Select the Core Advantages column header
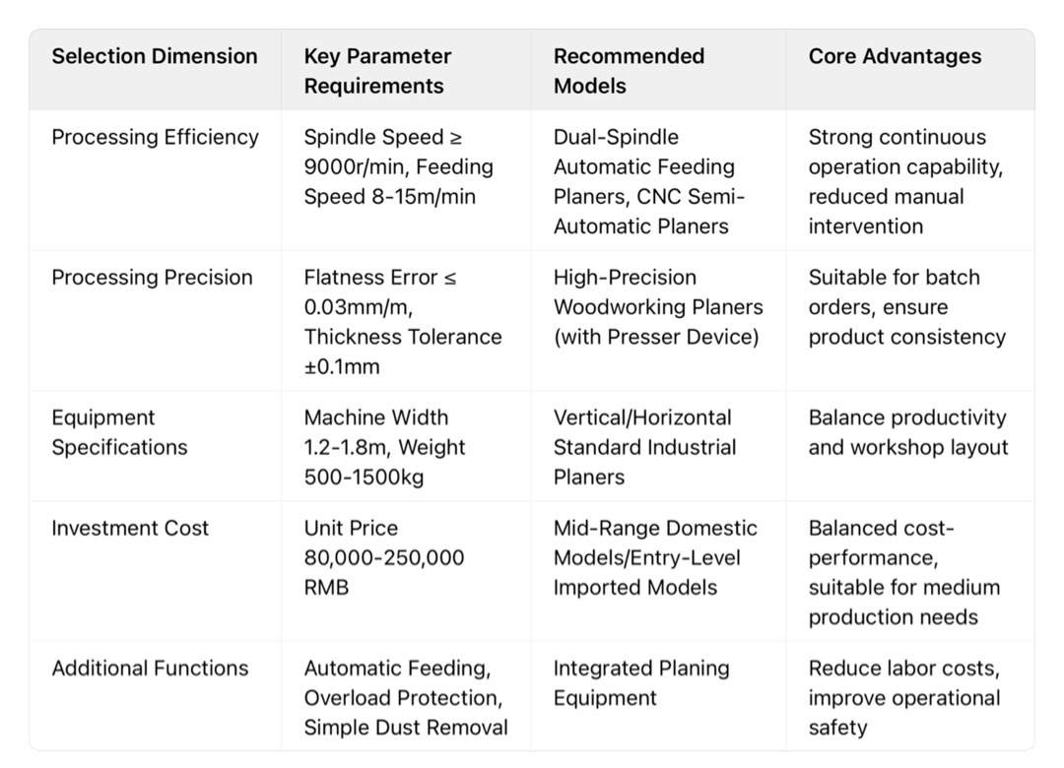This screenshot has width=1064, height=768. [895, 56]
